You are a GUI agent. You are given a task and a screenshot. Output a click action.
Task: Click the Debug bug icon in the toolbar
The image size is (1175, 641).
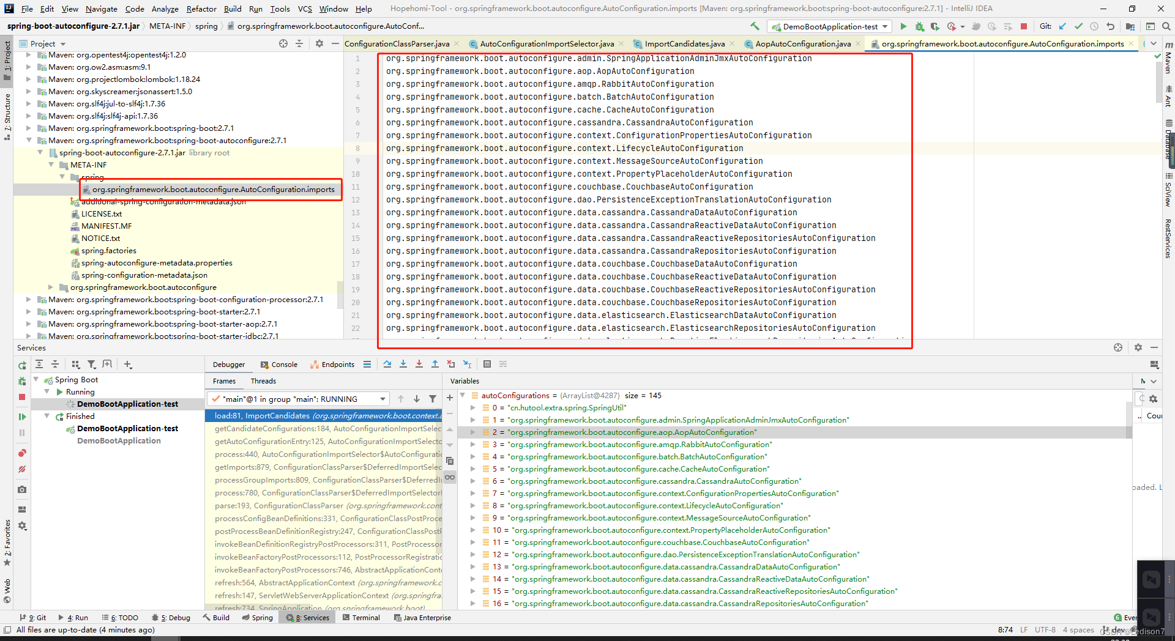click(x=919, y=26)
